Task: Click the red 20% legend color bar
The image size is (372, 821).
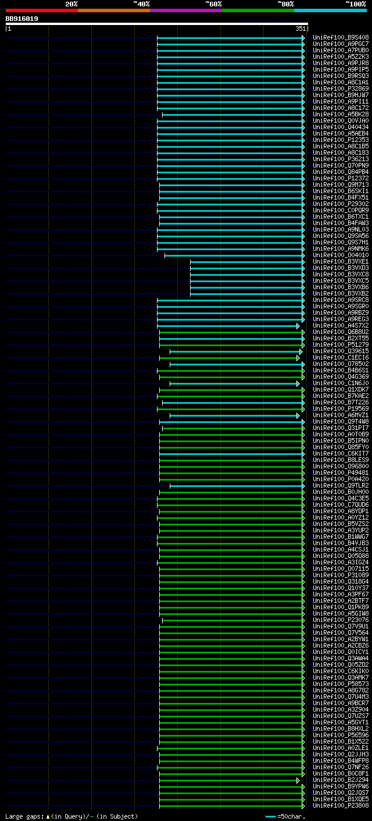Action: 42,10
